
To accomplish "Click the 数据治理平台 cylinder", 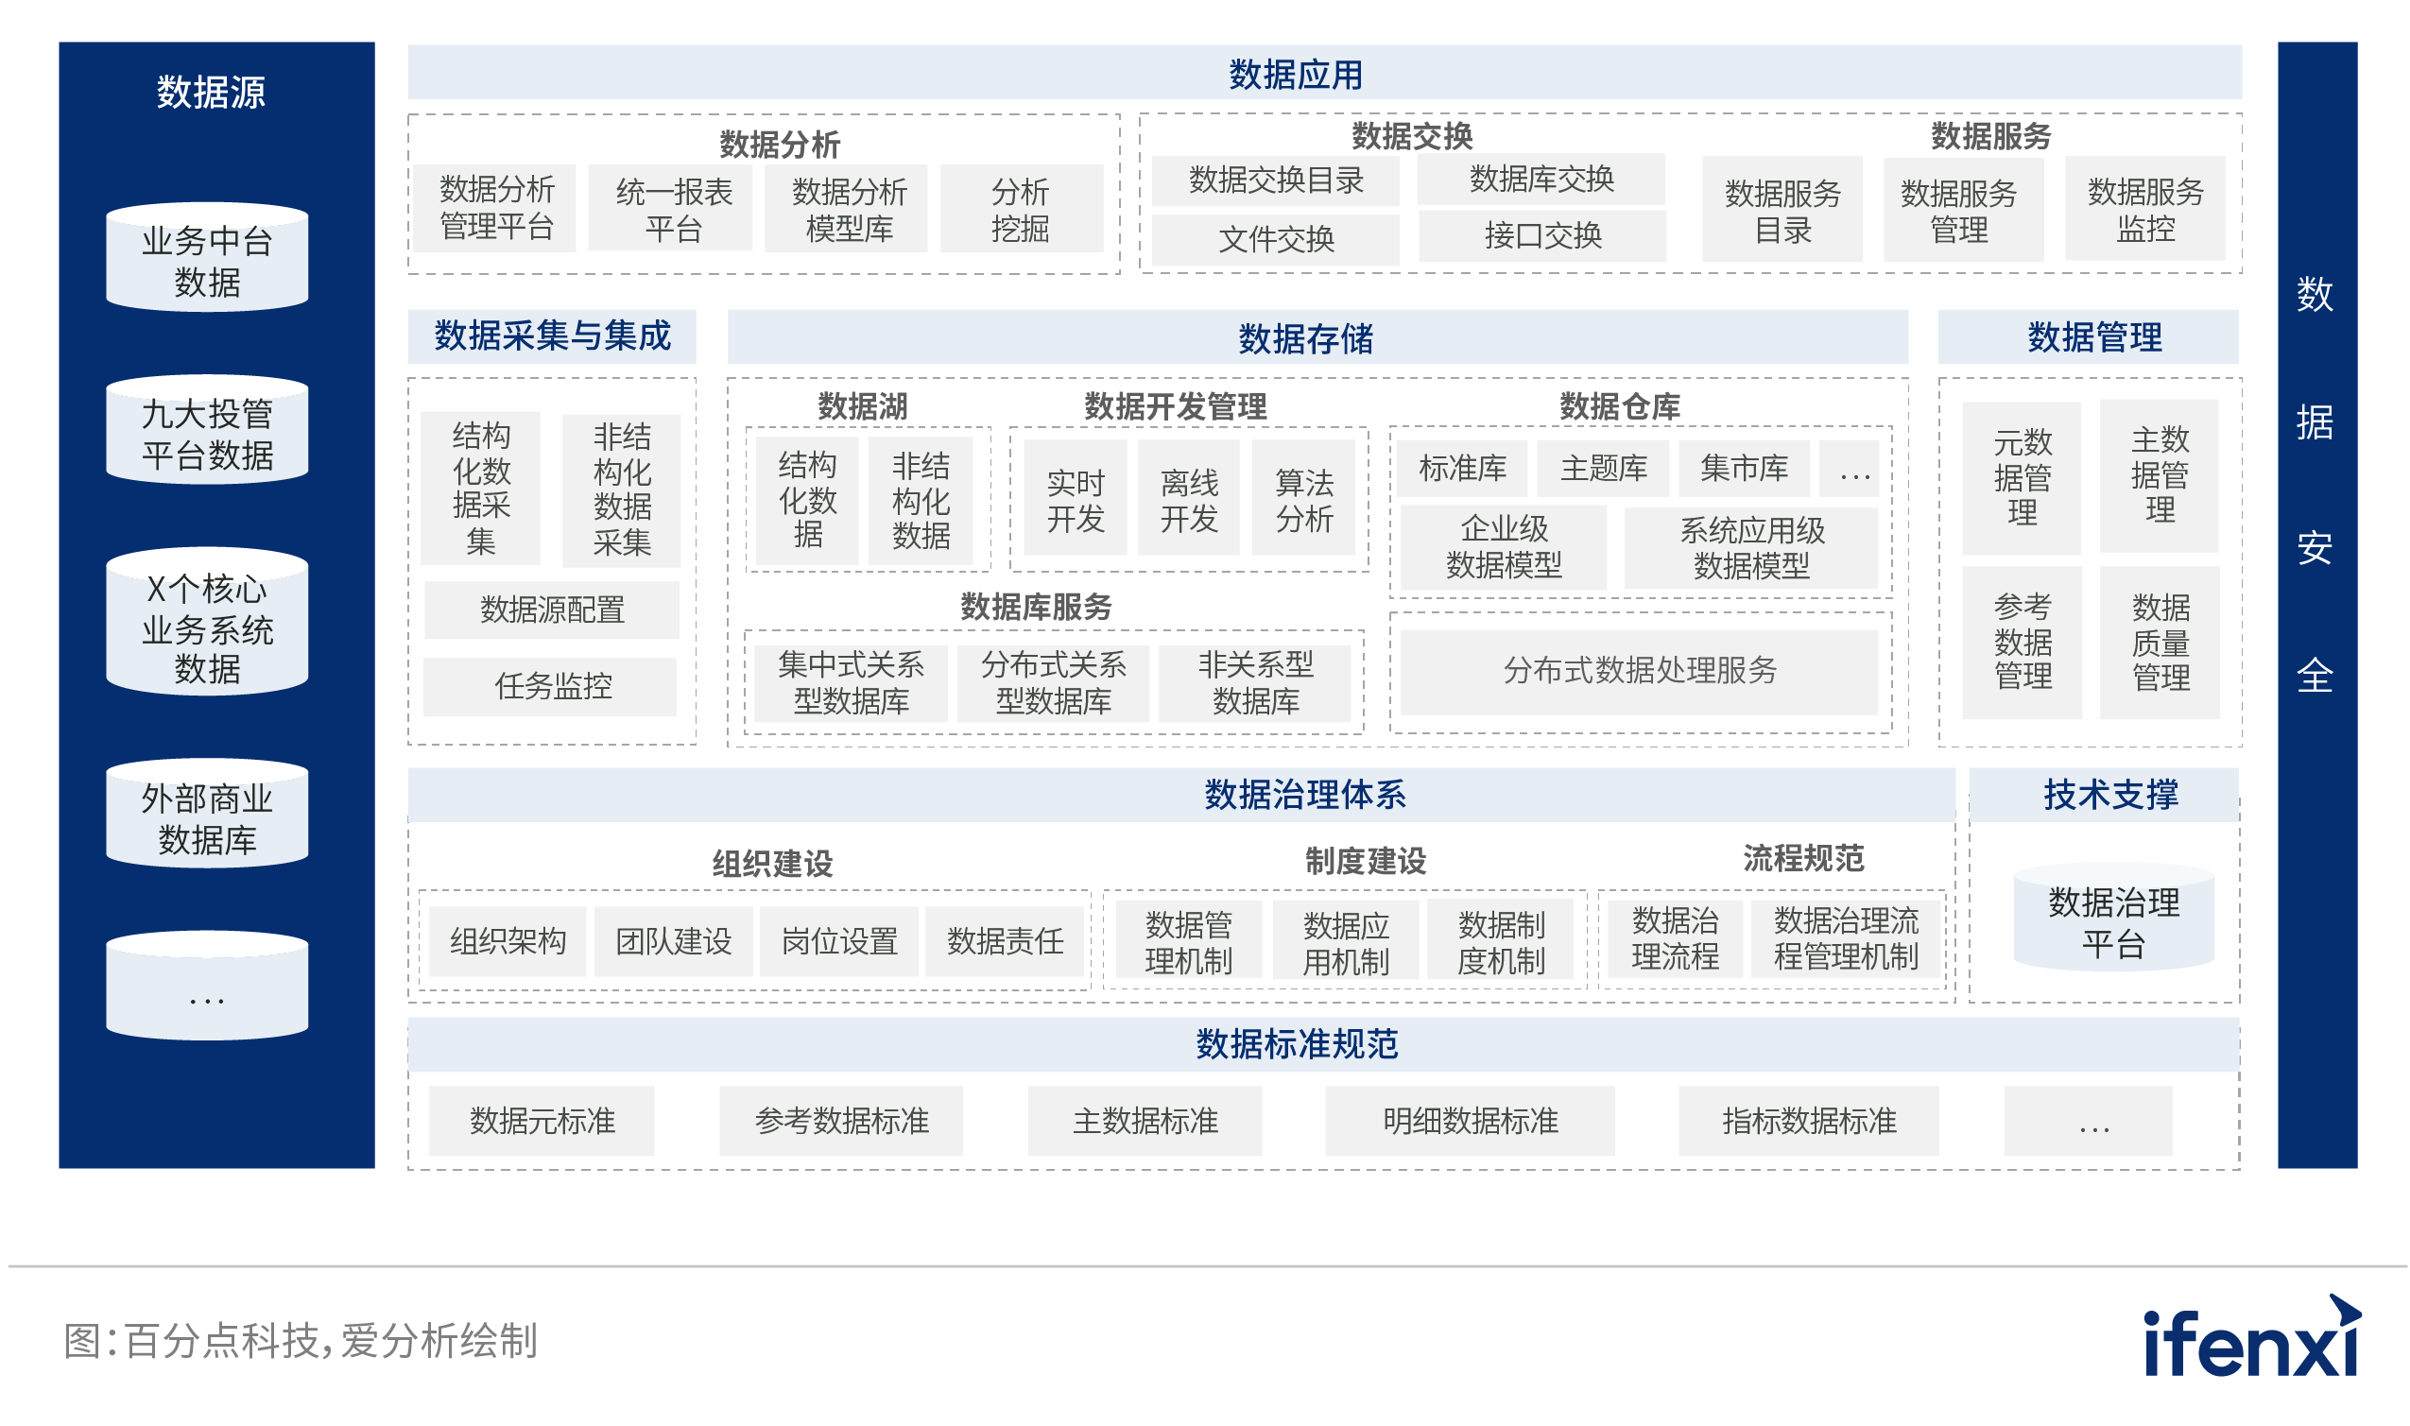I will tap(2112, 920).
